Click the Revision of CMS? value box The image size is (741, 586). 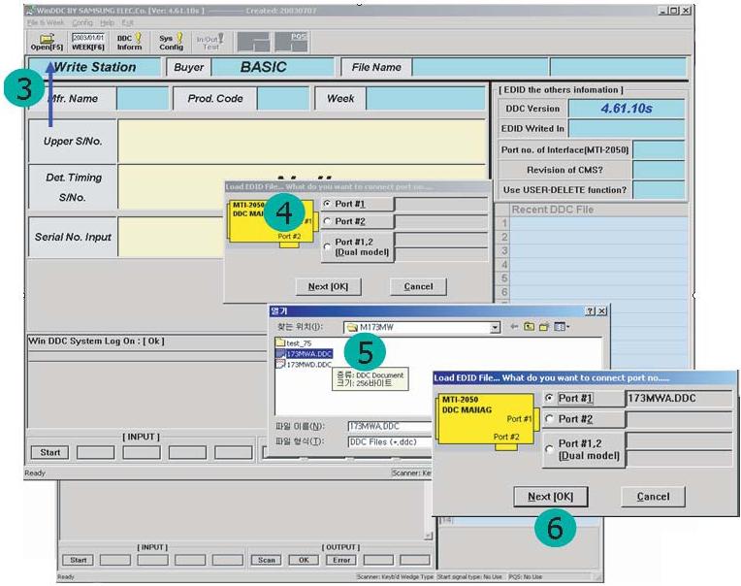click(659, 170)
